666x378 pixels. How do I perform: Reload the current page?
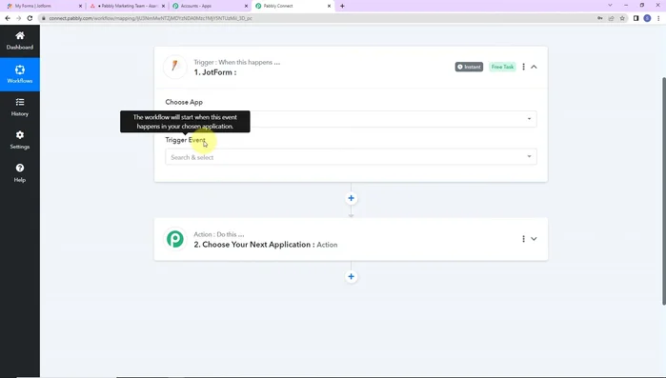pyautogui.click(x=30, y=18)
